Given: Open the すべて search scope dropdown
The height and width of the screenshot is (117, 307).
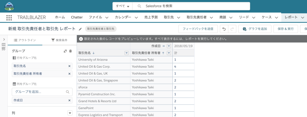Looking at the screenshot, I should click(x=123, y=6).
